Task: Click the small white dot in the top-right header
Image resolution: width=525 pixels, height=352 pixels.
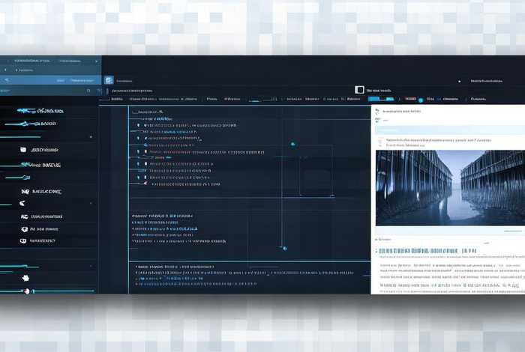Action: (x=459, y=80)
